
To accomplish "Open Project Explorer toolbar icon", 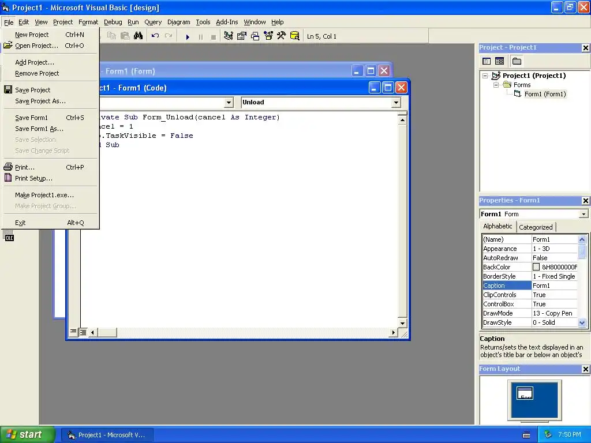I will [x=229, y=36].
